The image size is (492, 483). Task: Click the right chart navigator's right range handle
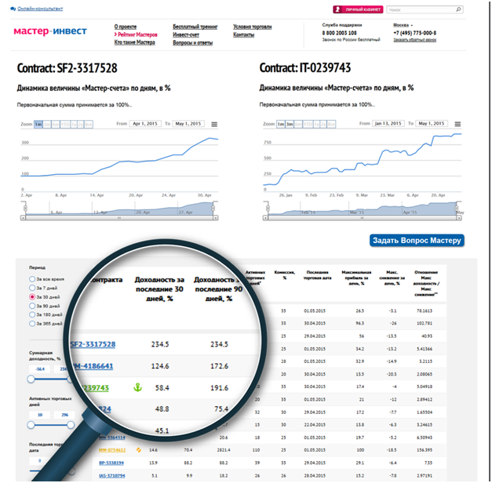click(x=457, y=208)
